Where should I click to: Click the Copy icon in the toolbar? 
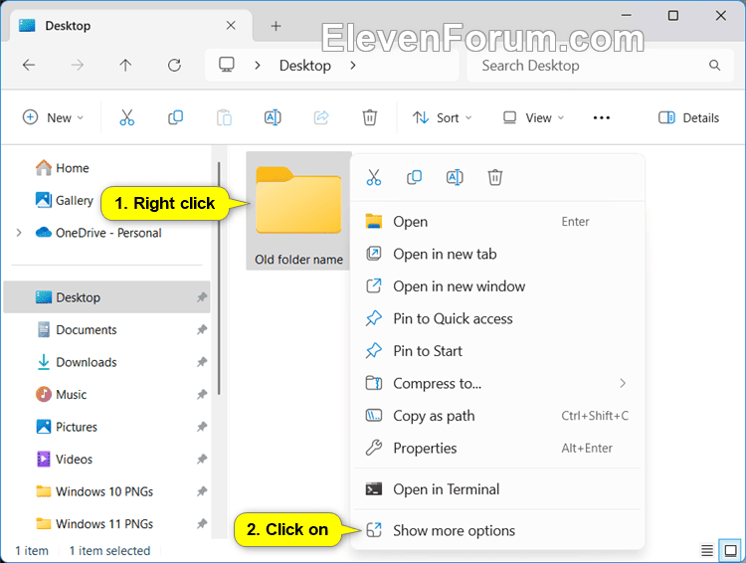coord(175,117)
